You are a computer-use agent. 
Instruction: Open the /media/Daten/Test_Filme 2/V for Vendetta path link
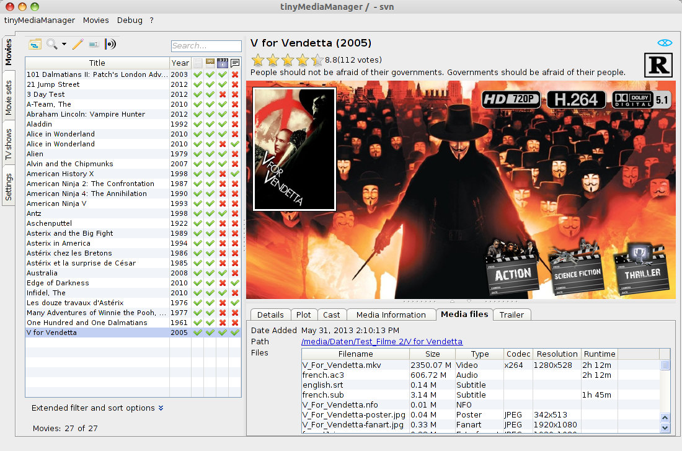pos(382,342)
